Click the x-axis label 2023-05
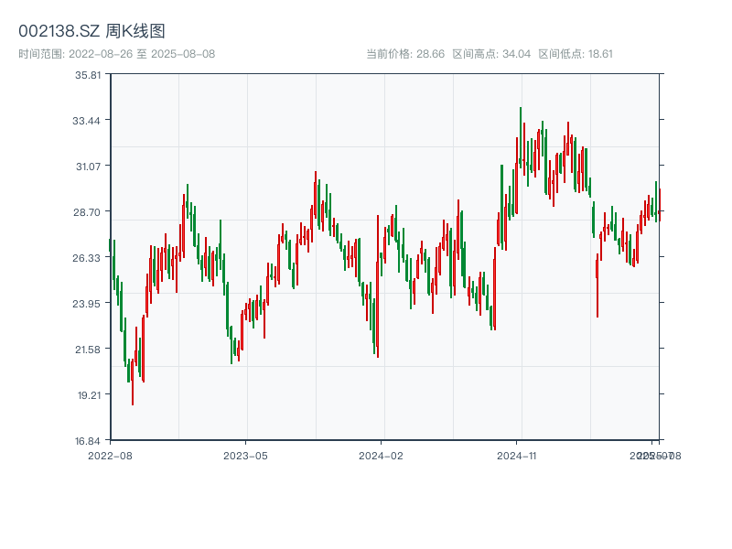The height and width of the screenshot is (549, 732). pyautogui.click(x=245, y=456)
